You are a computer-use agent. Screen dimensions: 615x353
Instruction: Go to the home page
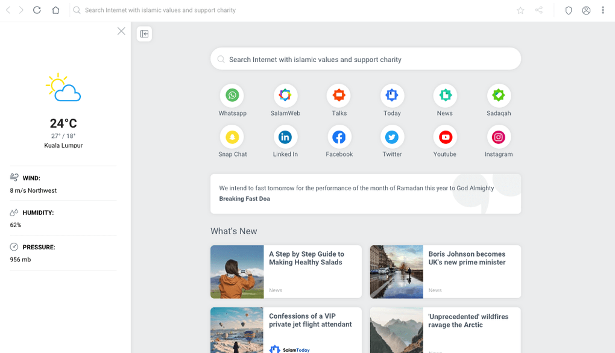tap(55, 10)
